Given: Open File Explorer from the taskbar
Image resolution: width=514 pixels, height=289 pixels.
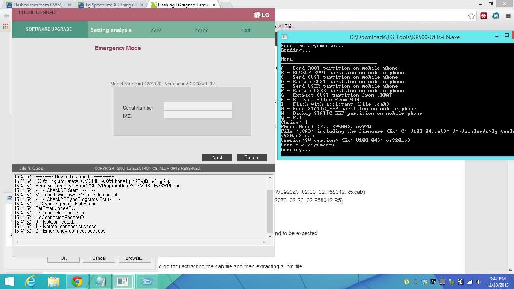Looking at the screenshot, I should click(x=53, y=281).
